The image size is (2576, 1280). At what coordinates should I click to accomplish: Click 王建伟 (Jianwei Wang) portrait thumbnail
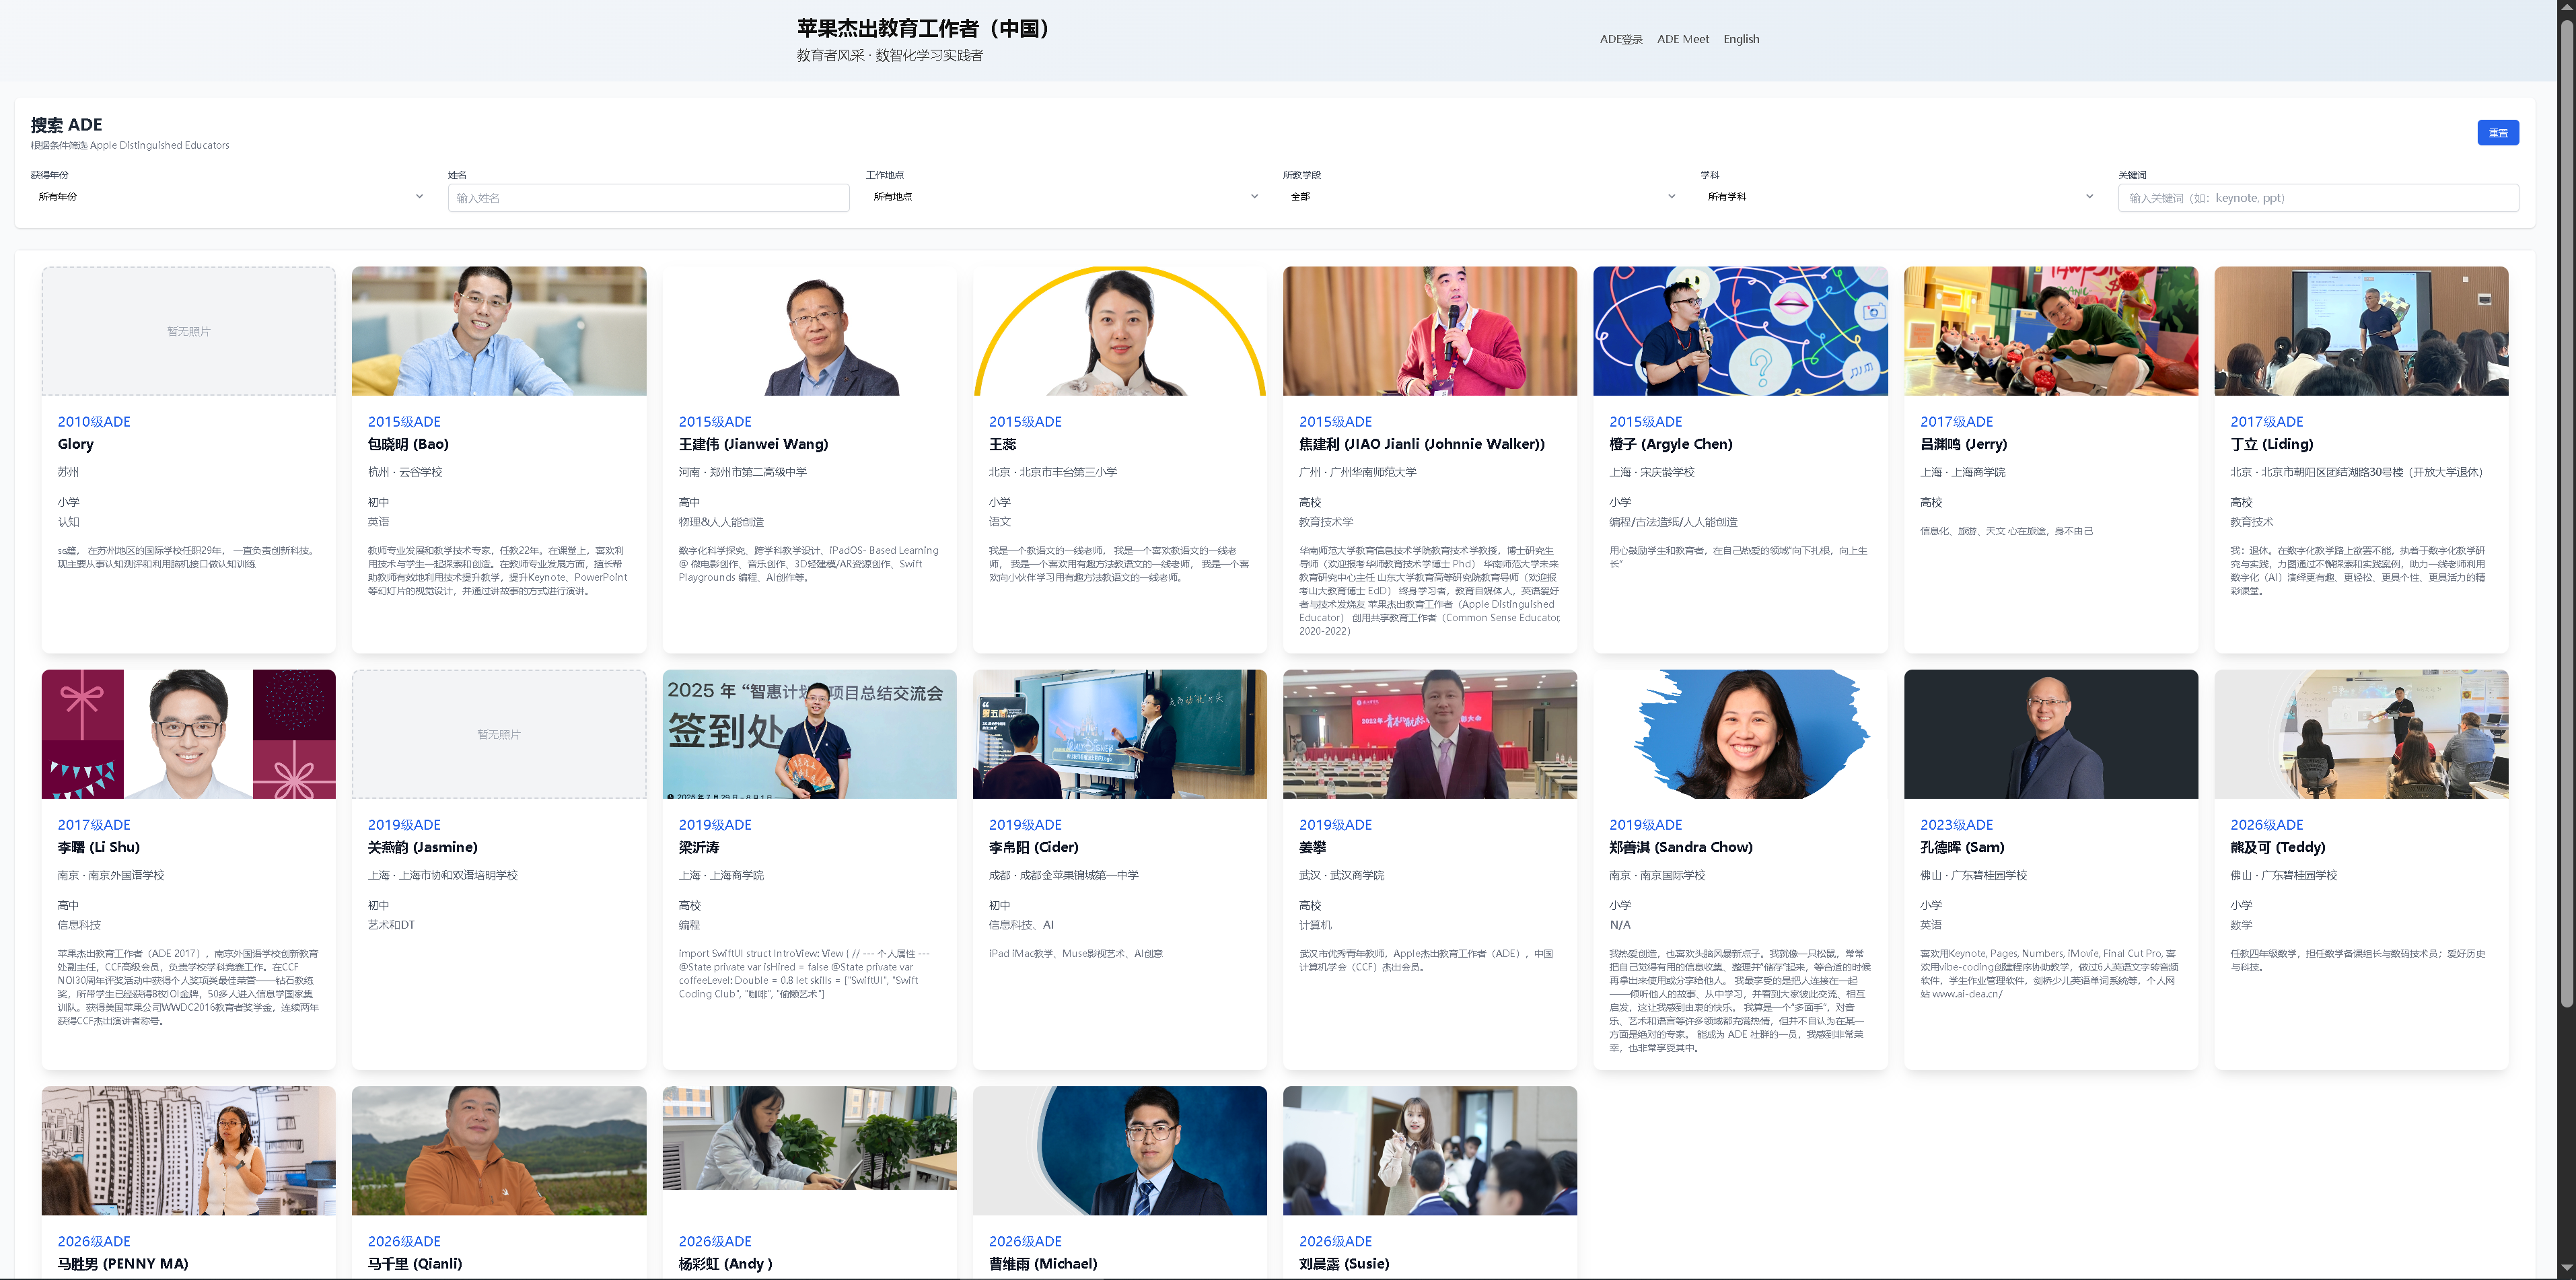click(x=809, y=331)
